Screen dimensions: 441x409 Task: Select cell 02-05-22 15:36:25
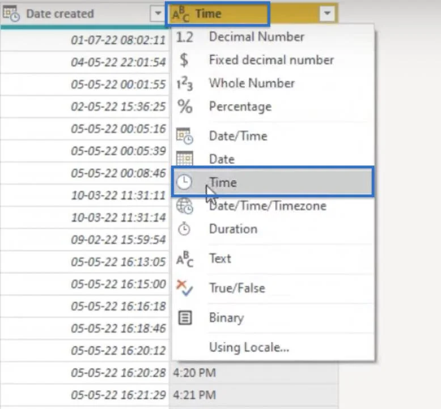click(x=84, y=106)
